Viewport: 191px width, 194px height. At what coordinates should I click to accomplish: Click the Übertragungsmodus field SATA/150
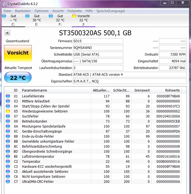pos(98,61)
